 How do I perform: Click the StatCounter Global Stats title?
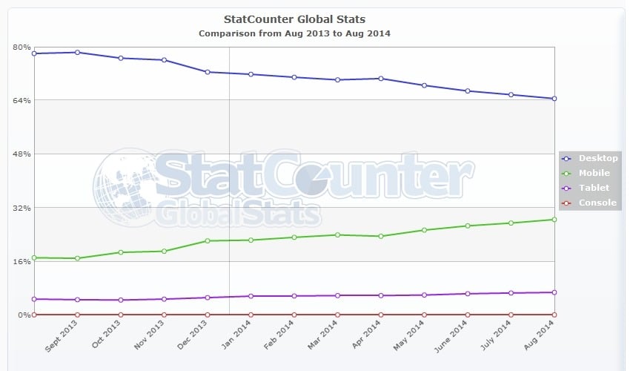(294, 19)
